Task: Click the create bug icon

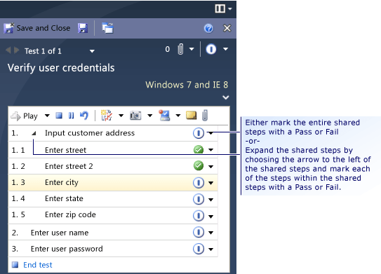Action: [107, 116]
